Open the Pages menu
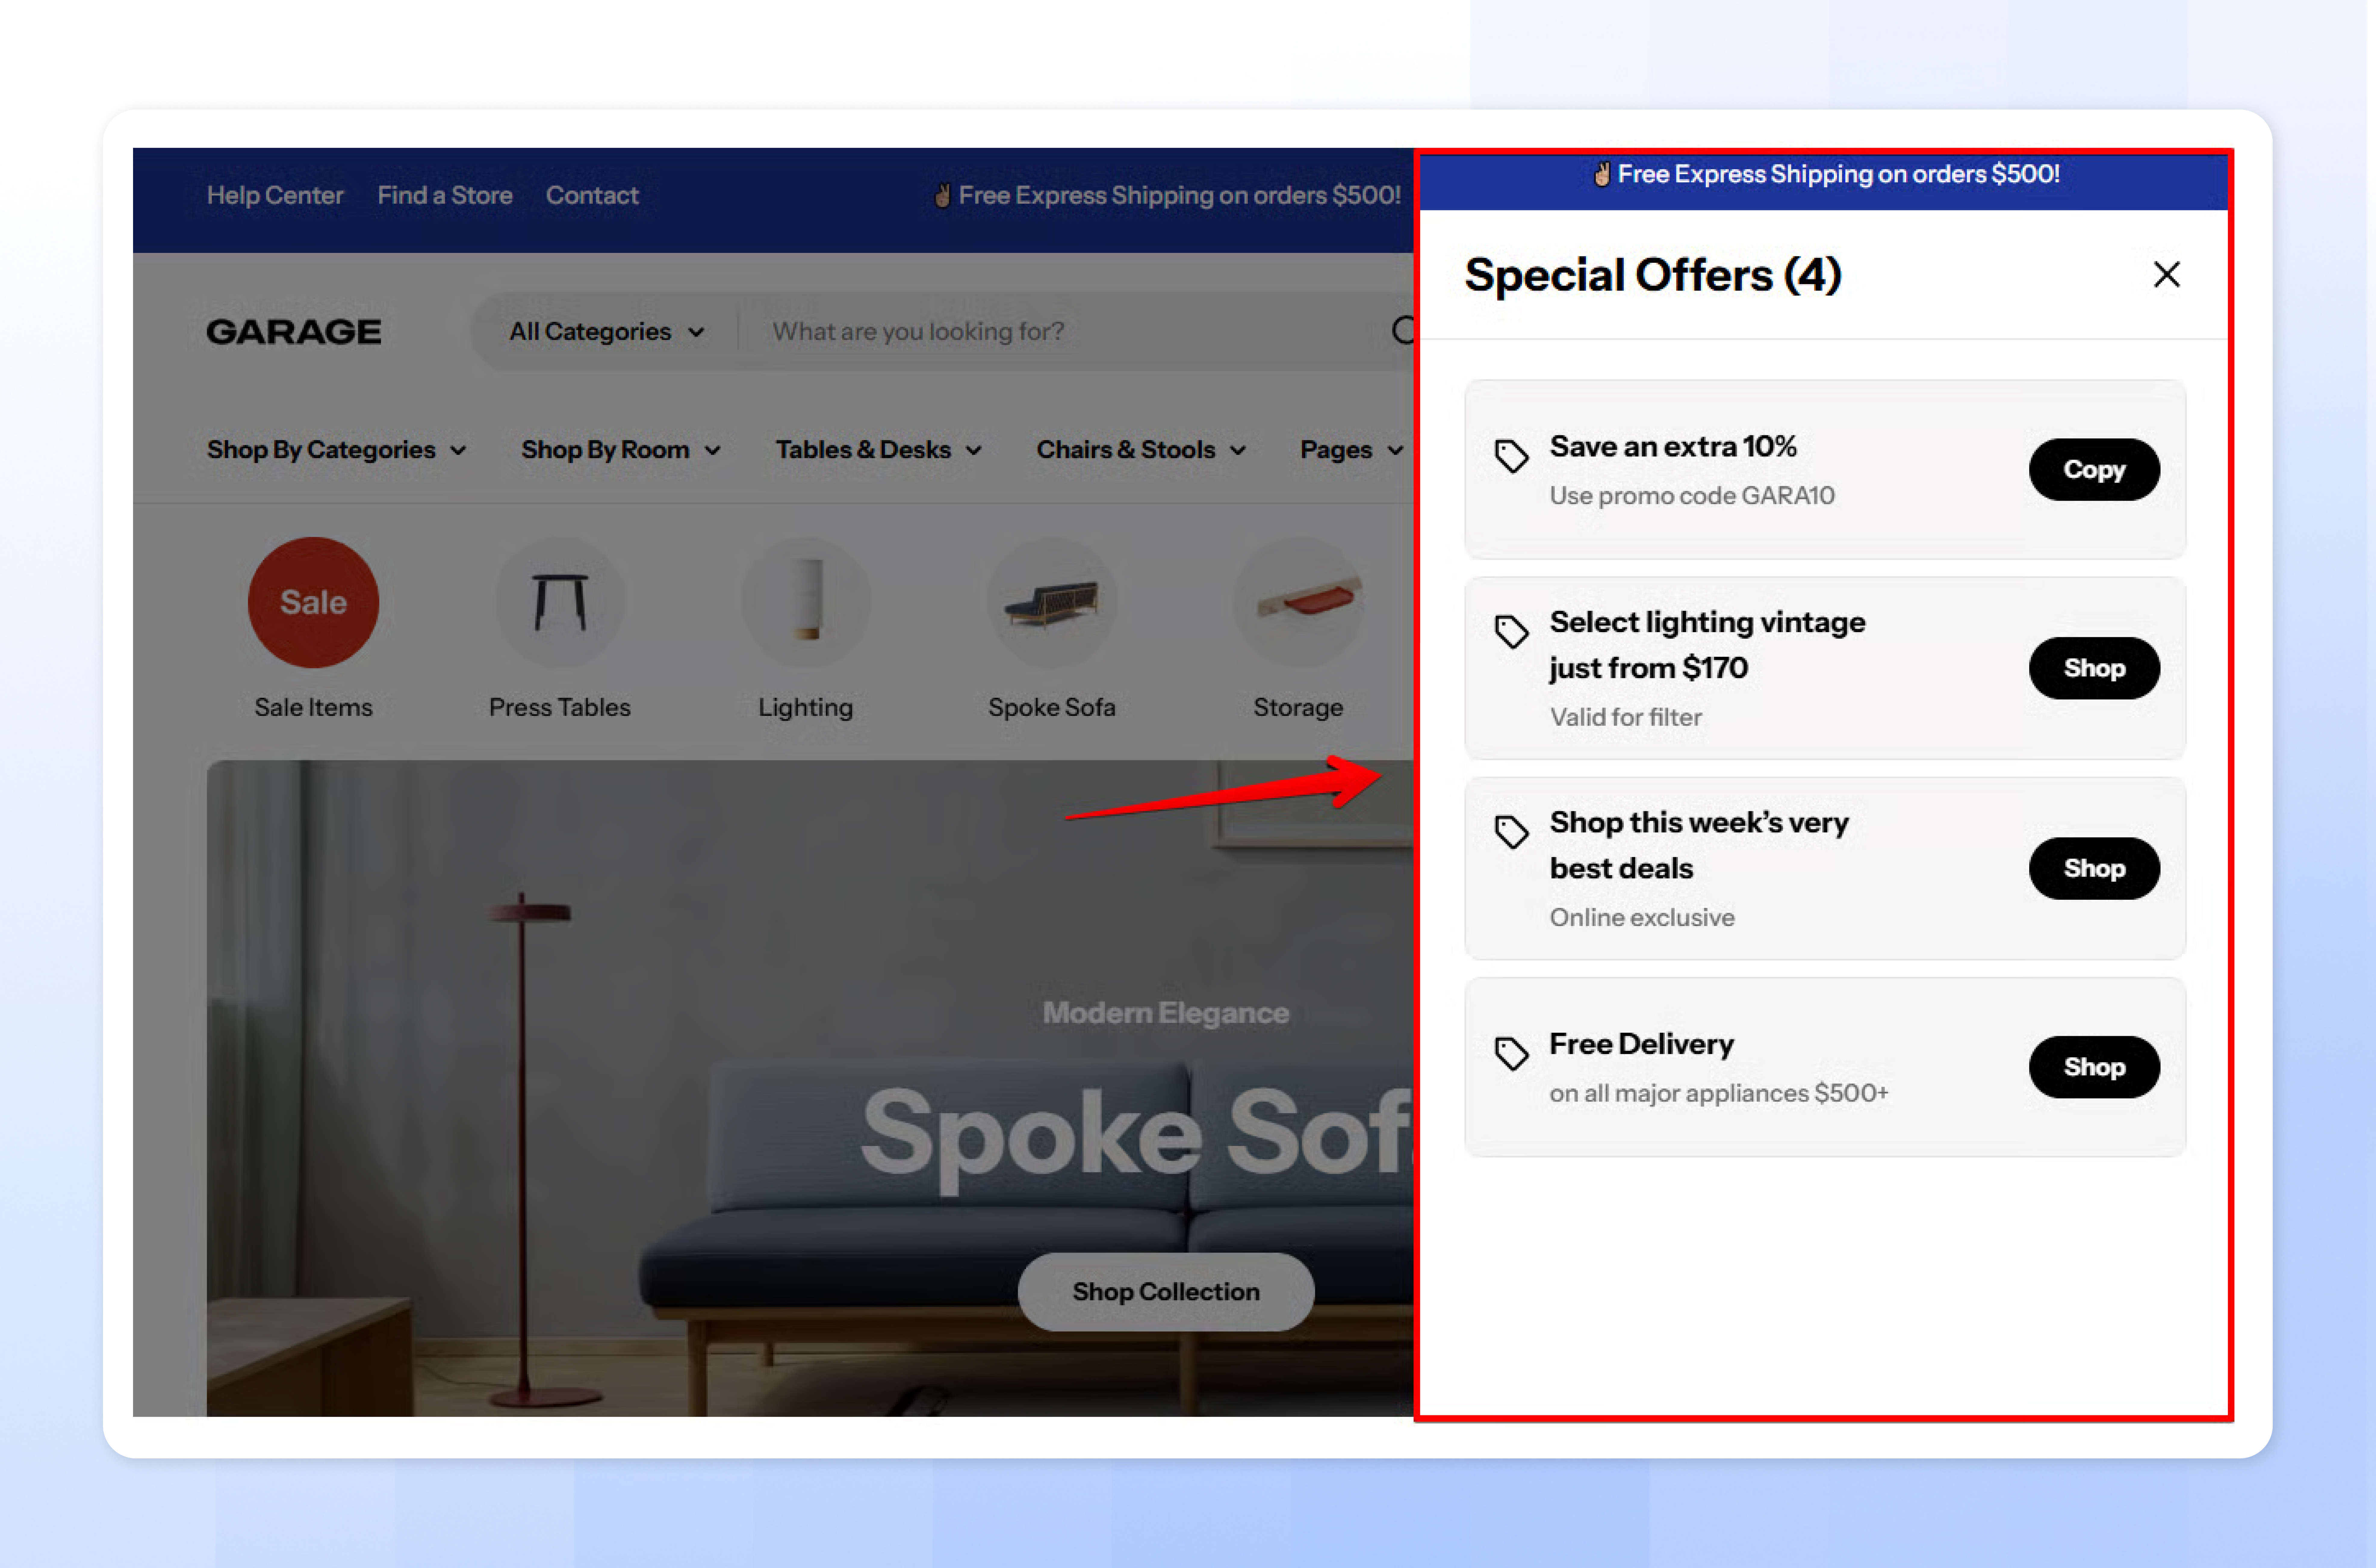This screenshot has height=1568, width=2376. coord(1351,450)
